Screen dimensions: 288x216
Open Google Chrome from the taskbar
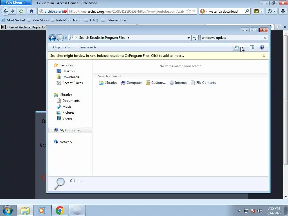(60, 210)
